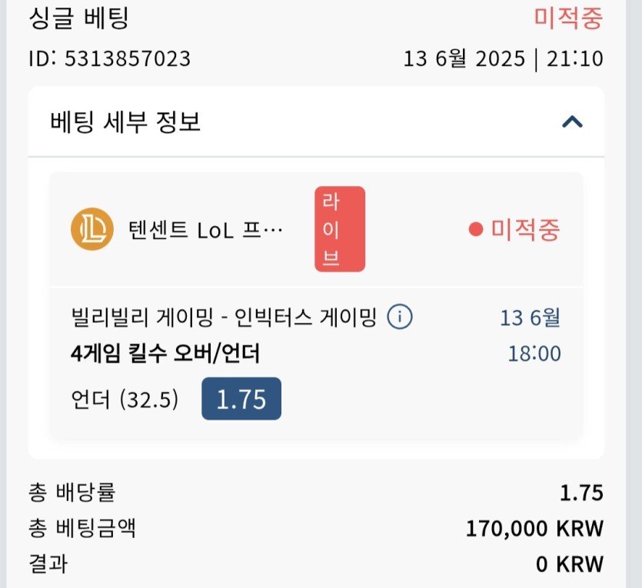The width and height of the screenshot is (642, 588).
Task: Click the 베팅 세부 정보 section header
Action: [125, 121]
